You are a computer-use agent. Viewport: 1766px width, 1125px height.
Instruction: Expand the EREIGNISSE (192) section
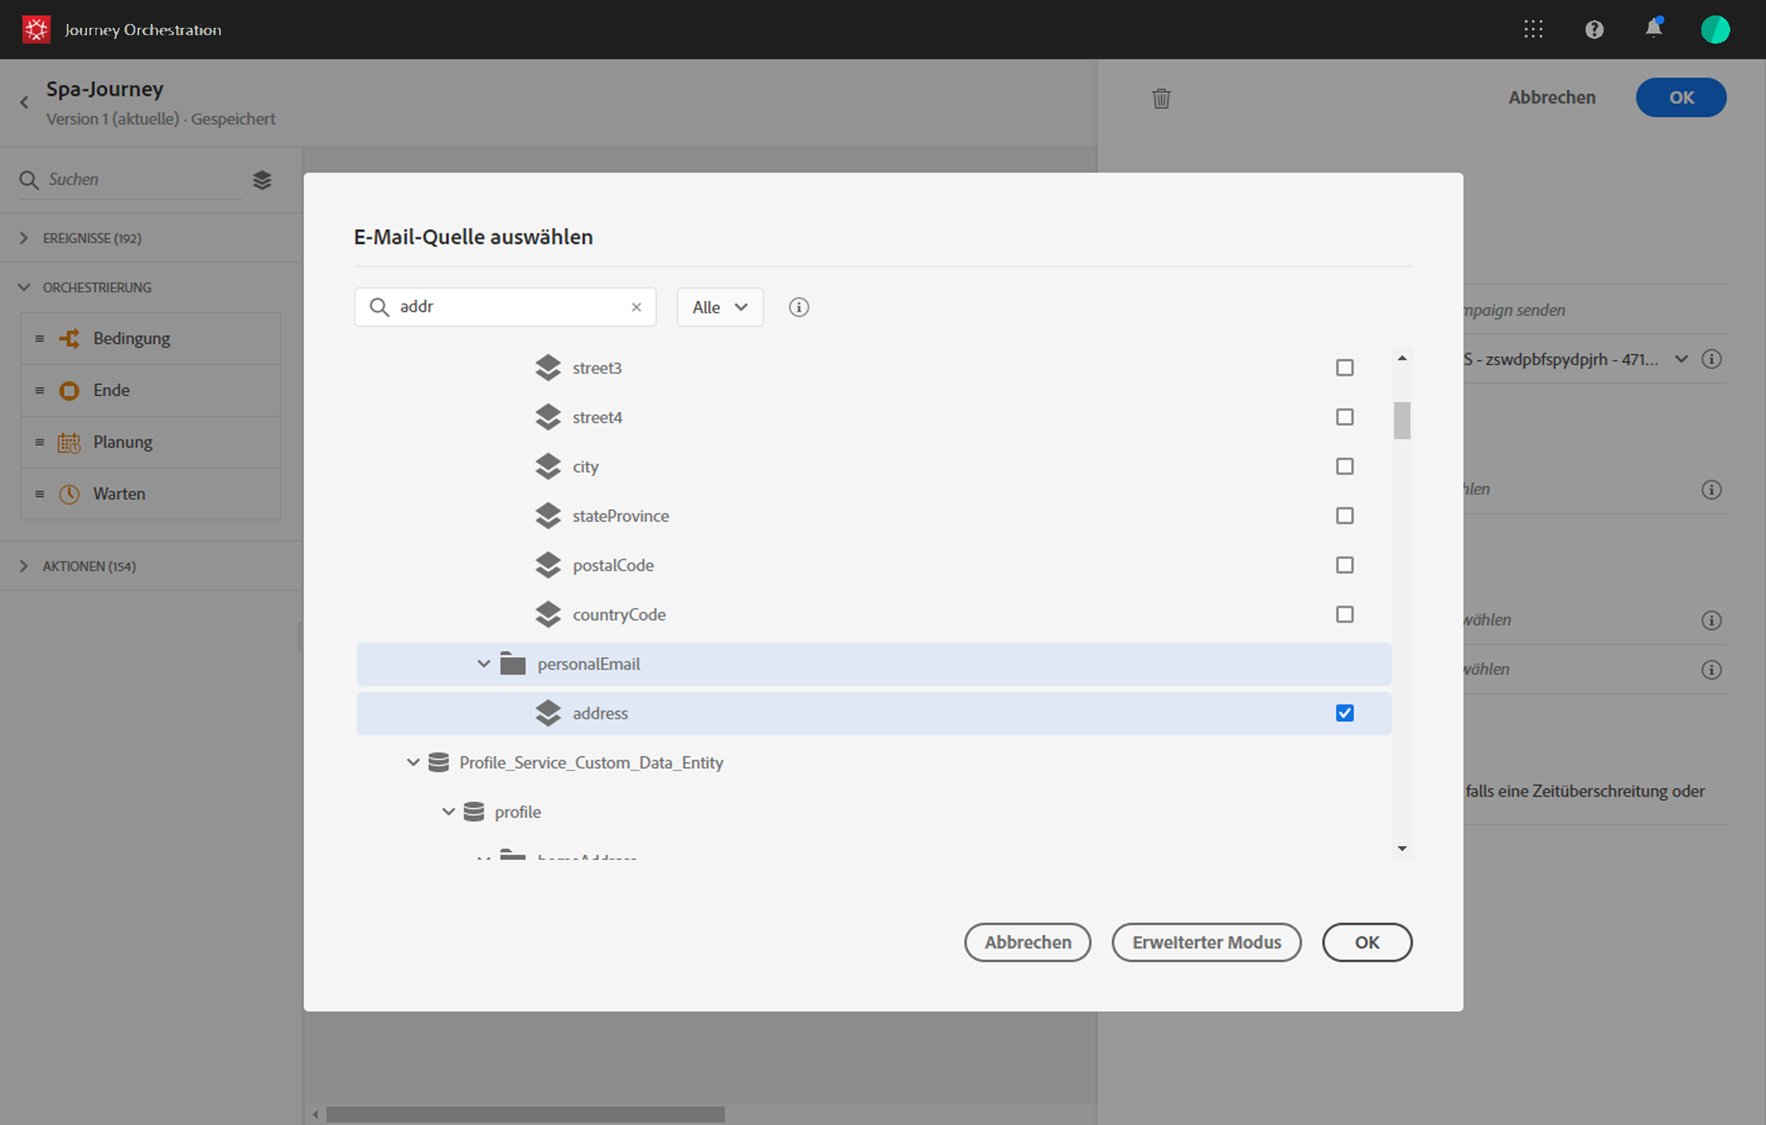(24, 239)
